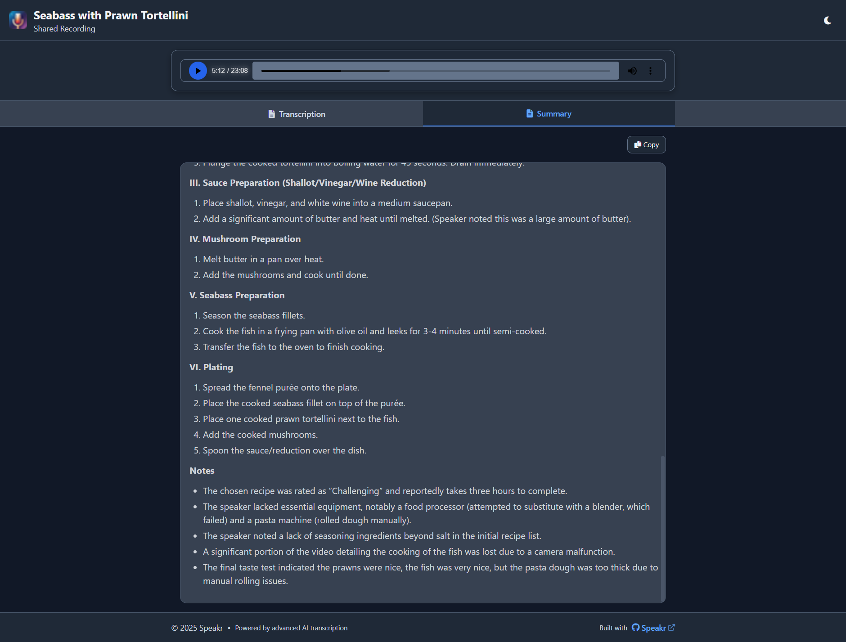
Task: Click the external link icon beside Speakr
Action: tap(671, 628)
